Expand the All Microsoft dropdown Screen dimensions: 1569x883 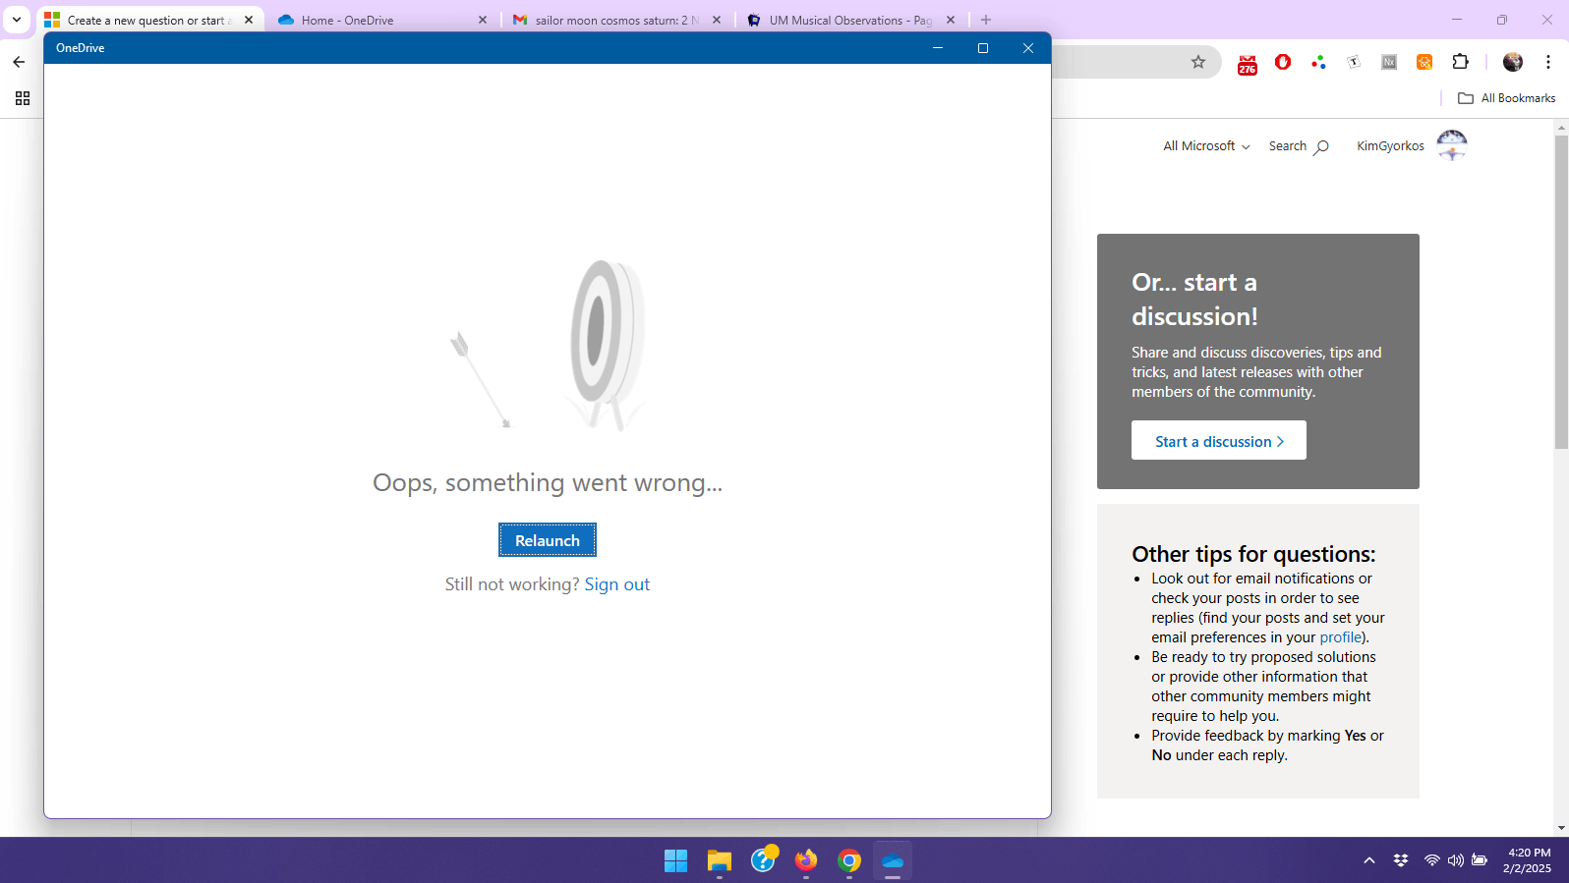pos(1206,146)
